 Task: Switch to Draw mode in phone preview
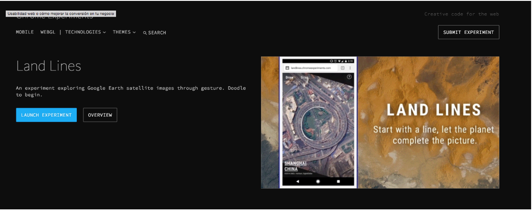point(289,77)
